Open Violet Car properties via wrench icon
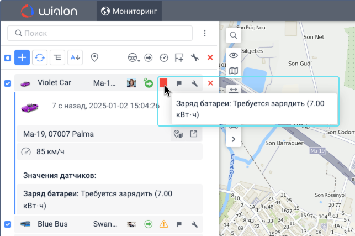Image resolution: width=355 pixels, height=236 pixels. pyautogui.click(x=194, y=83)
